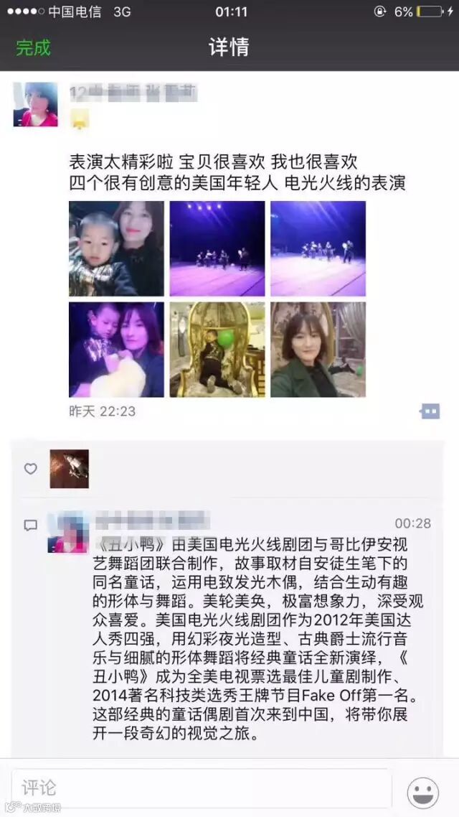Tap the comment bubble icon beside comments
Viewport: 459px width, 817px height.
[31, 525]
